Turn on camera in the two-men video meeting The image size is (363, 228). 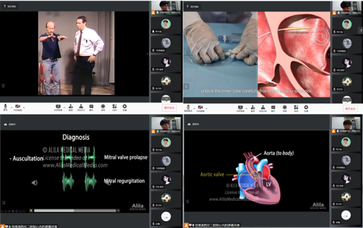(x=18, y=107)
